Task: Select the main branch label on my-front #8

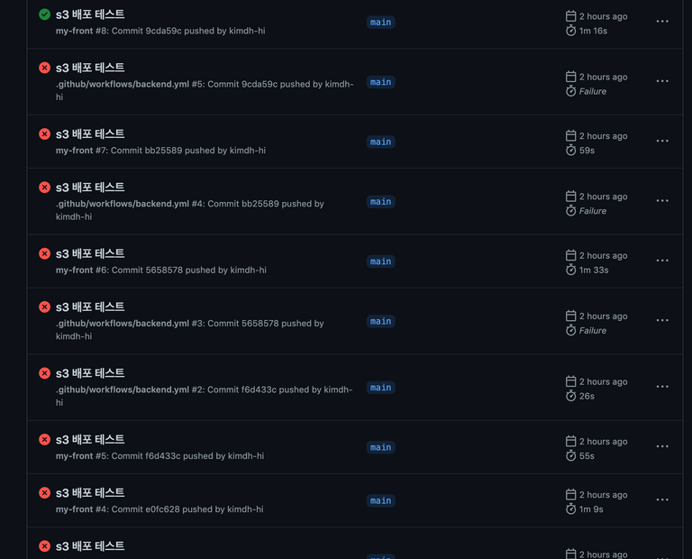Action: (380, 22)
